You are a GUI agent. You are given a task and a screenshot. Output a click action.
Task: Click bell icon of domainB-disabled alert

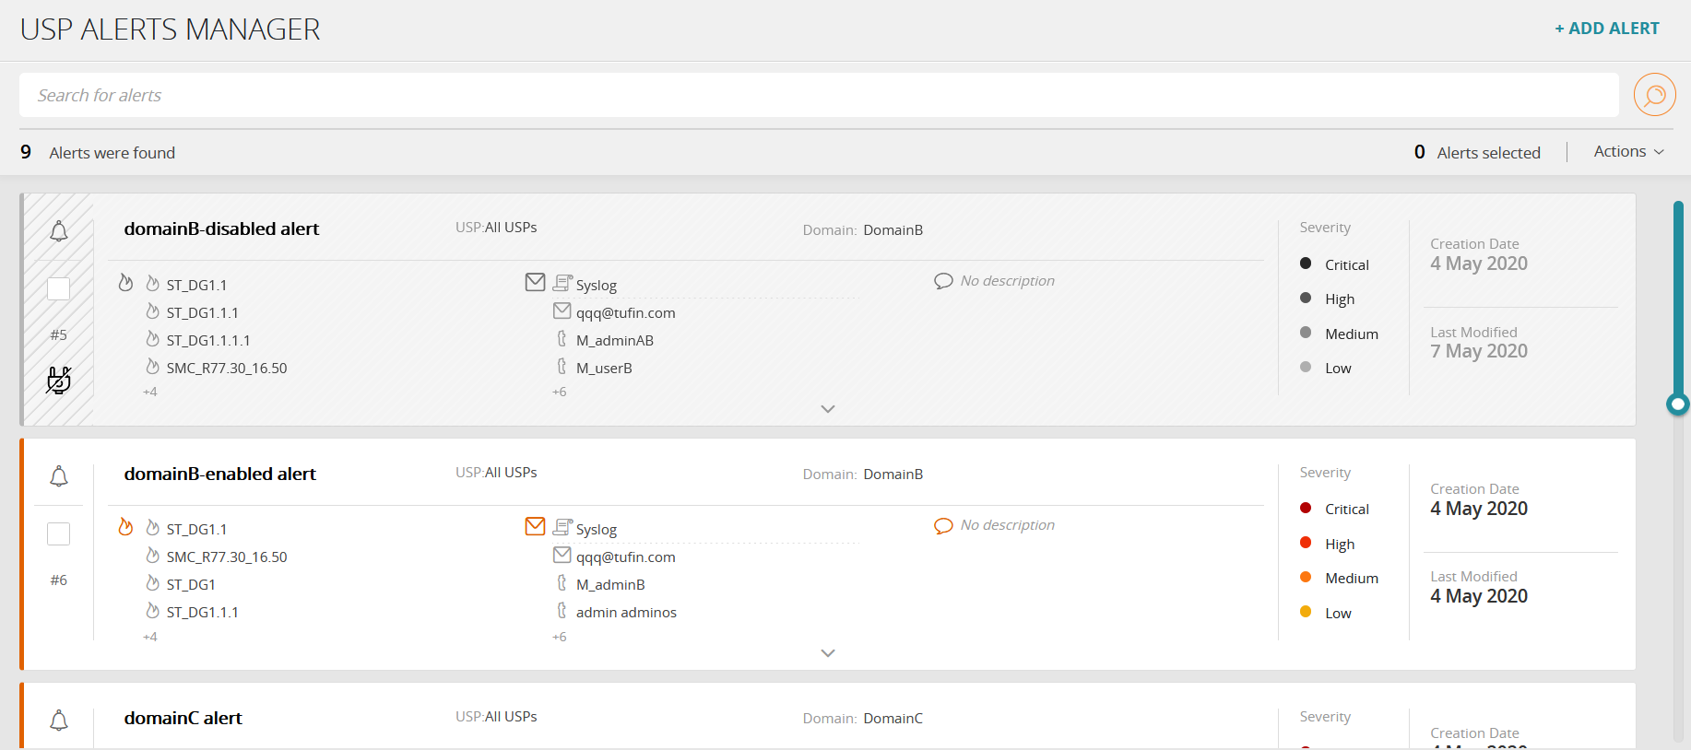pos(59,231)
